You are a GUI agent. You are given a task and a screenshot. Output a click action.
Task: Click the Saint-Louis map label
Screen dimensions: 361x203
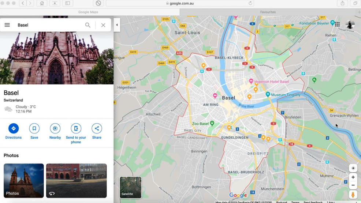[187, 33]
